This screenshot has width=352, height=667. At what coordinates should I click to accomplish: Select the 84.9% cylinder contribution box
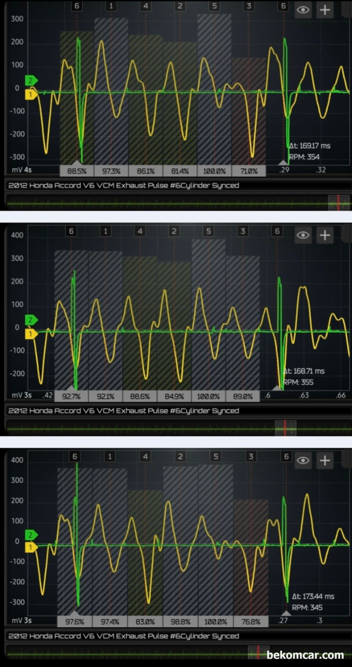point(174,396)
